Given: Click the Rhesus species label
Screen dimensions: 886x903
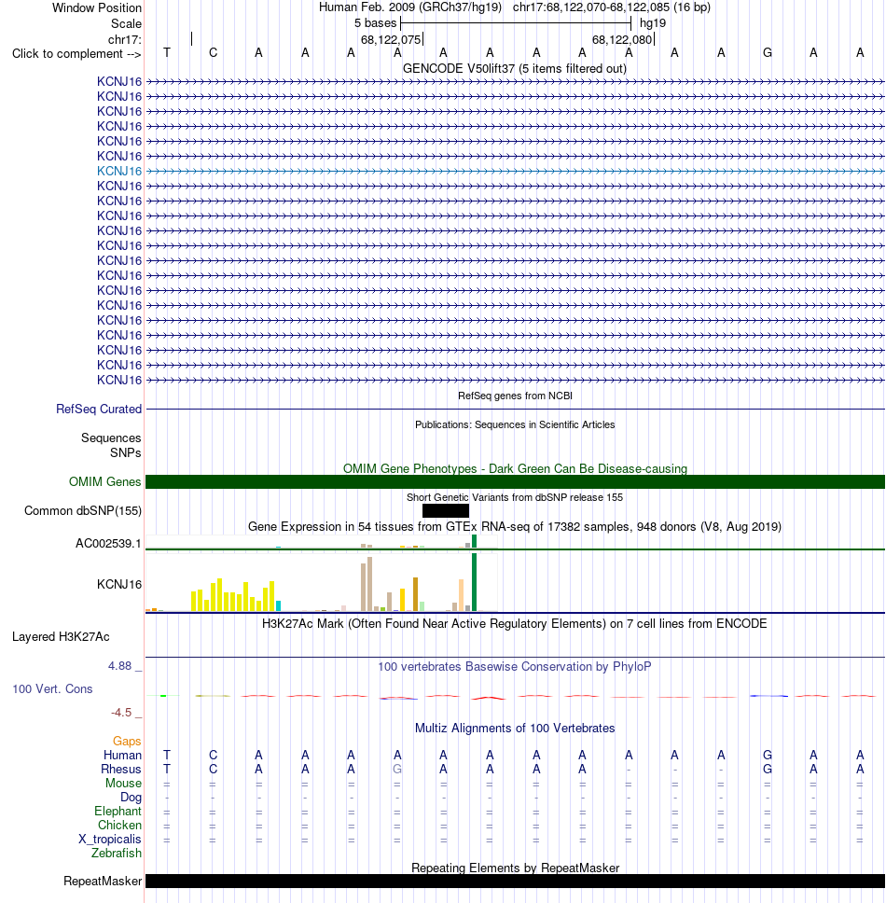Looking at the screenshot, I should coord(121,770).
